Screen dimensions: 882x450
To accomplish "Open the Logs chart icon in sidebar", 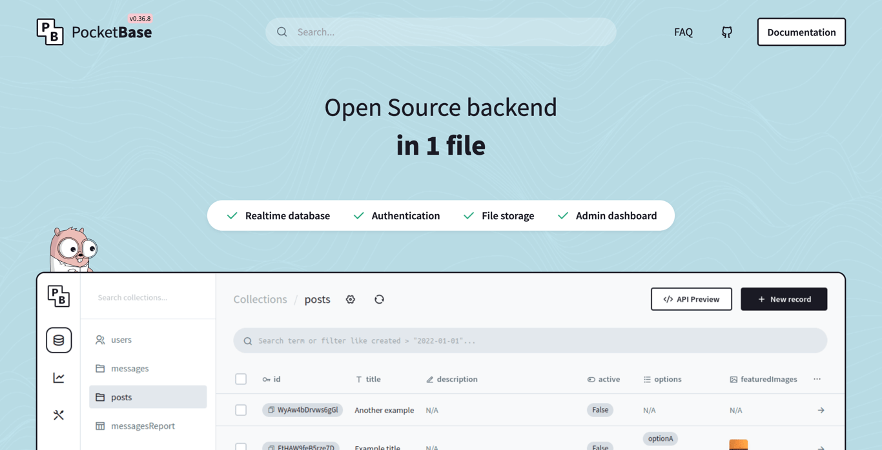I will [59, 378].
